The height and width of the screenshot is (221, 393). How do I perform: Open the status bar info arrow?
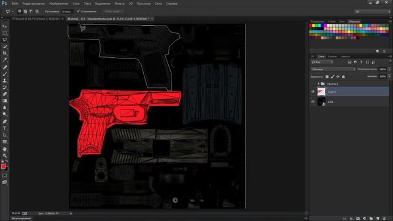71,214
